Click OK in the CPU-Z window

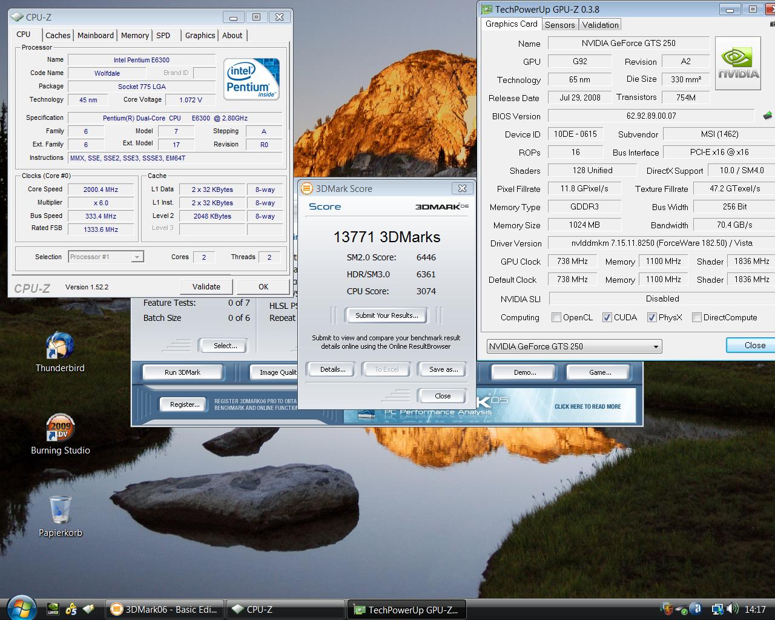point(263,286)
